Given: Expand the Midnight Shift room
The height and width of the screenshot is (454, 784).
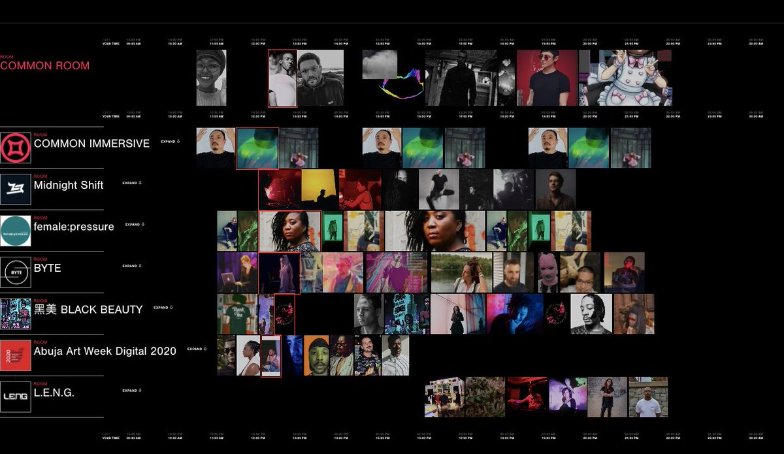Looking at the screenshot, I should point(131,183).
